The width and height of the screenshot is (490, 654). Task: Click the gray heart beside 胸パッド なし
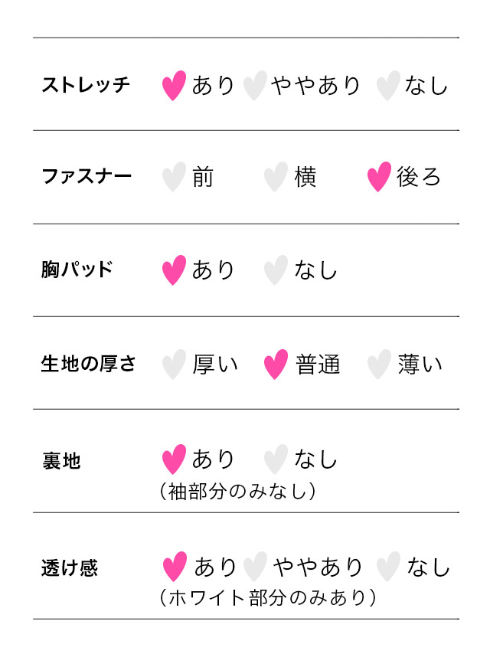(276, 270)
